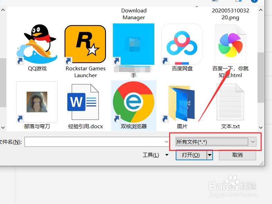Image resolution: width=272 pixels, height=204 pixels.
Task: Click the navigation pane scroll down arrow
Action: pyautogui.click(x=3, y=127)
